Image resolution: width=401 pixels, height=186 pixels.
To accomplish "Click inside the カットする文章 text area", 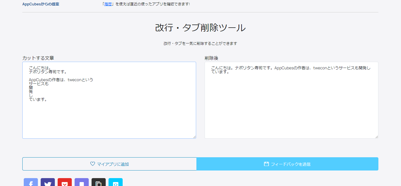I will [x=109, y=100].
